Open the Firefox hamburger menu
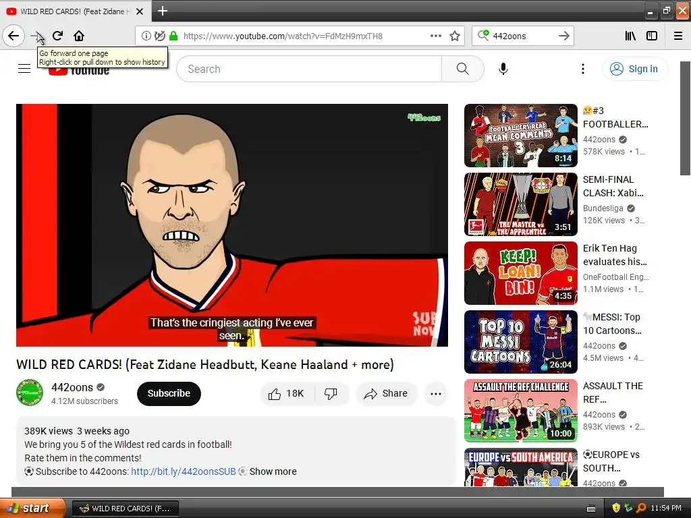This screenshot has height=518, width=691. [x=678, y=36]
